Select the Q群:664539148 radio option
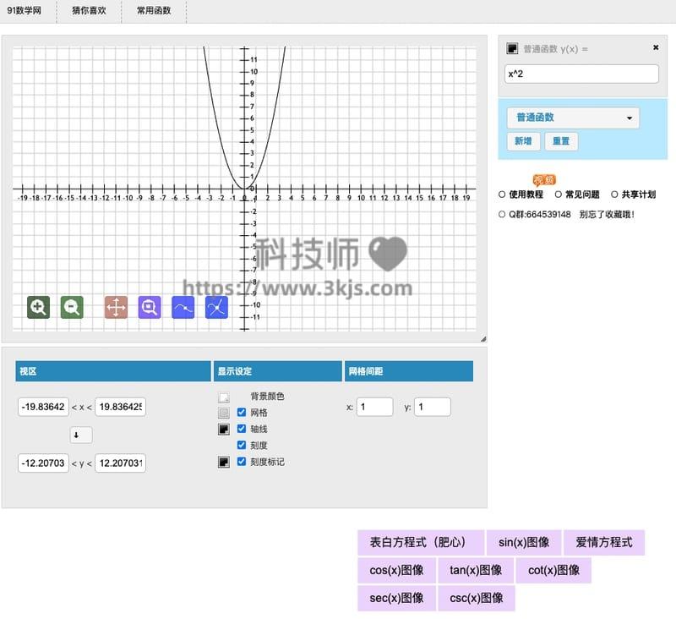The image size is (676, 619). [502, 215]
